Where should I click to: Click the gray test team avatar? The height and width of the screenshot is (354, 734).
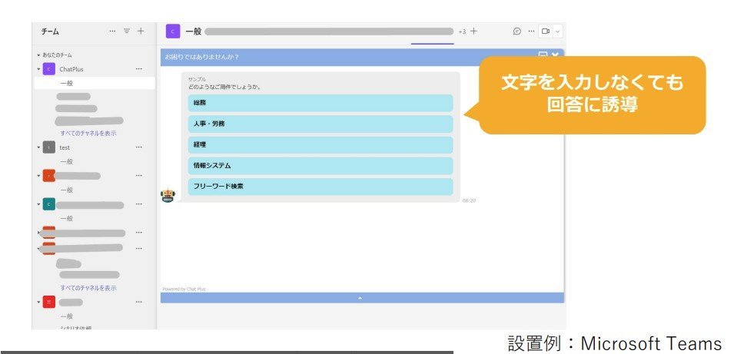[48, 147]
